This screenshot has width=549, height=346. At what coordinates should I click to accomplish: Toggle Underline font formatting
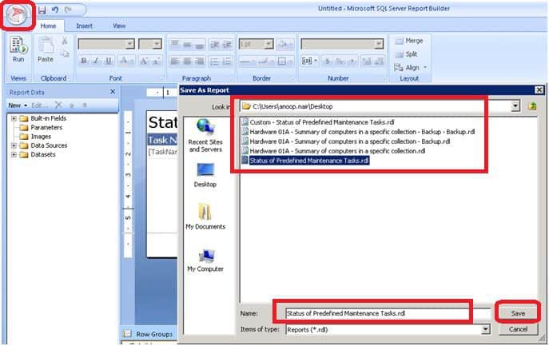109,61
